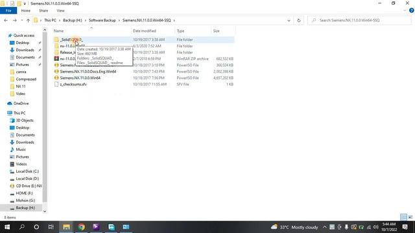Open Windows Start menu
This screenshot has width=415, height=233.
click(x=7, y=227)
